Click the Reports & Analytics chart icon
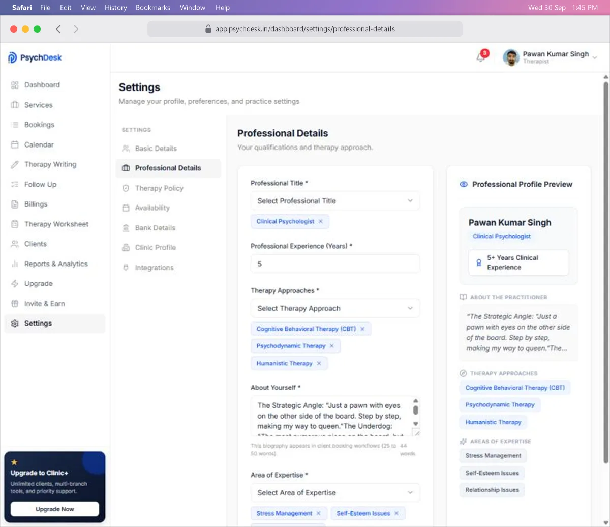610x527 pixels. pos(15,264)
